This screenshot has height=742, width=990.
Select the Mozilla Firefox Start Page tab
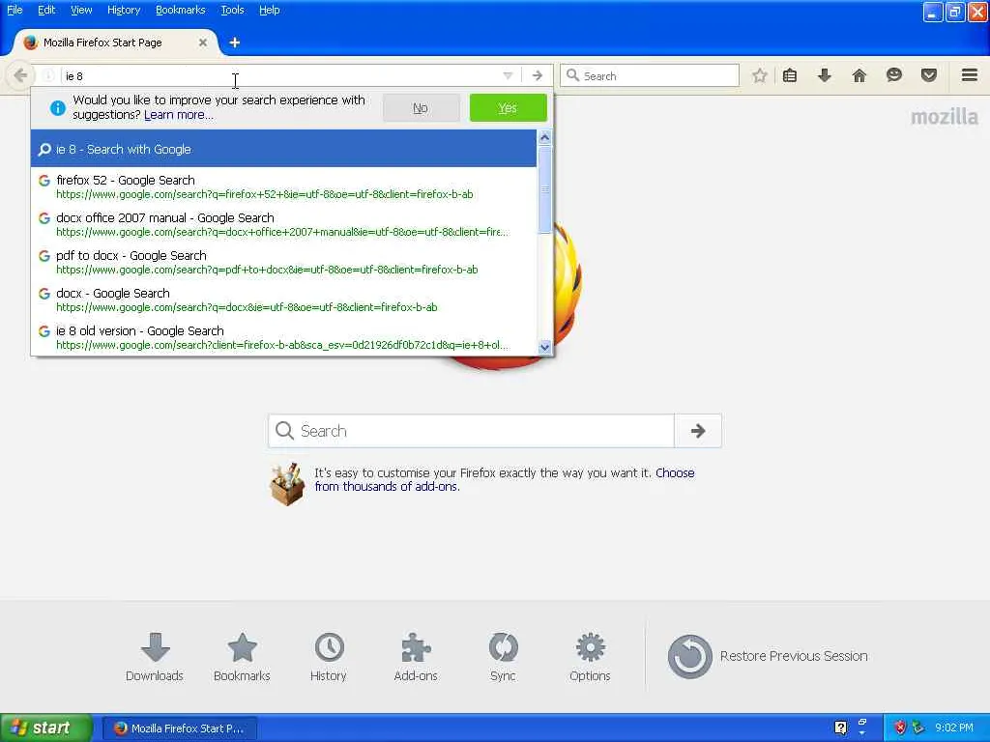point(116,43)
